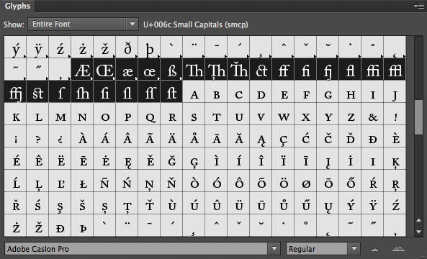
Task: Select the Ő double acute glyph
Action: pyautogui.click(x=350, y=181)
